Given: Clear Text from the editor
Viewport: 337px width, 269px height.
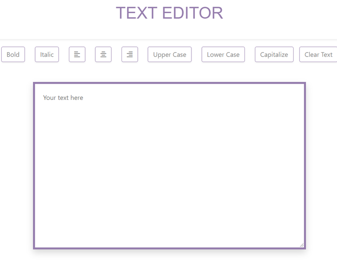Looking at the screenshot, I should coord(318,54).
